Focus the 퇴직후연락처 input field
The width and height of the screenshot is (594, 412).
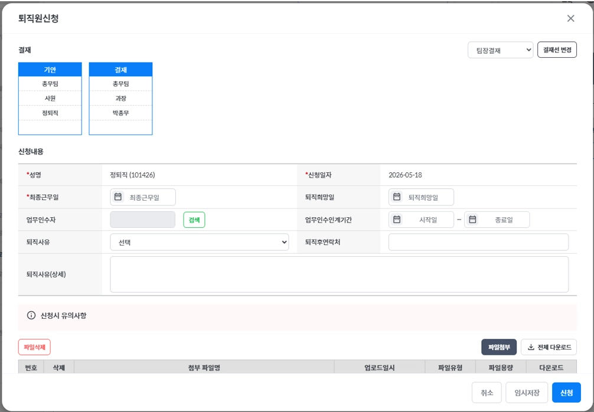478,242
